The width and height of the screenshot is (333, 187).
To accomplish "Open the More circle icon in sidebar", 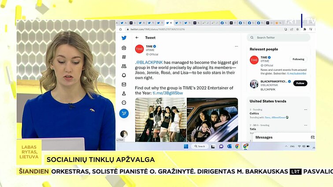I will click(x=124, y=103).
